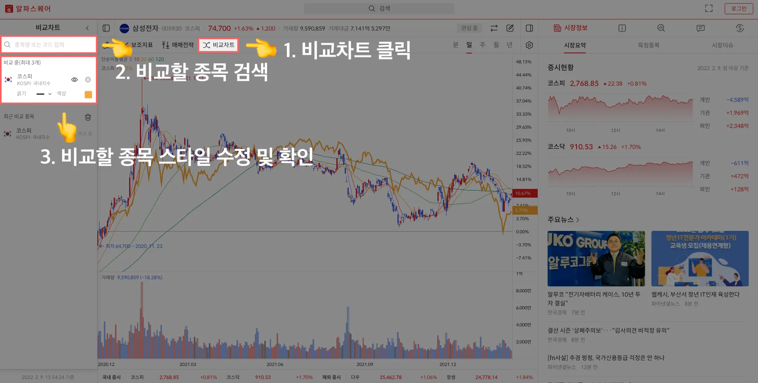Viewport: 758px width, 383px height.
Task: Open the 결산 시즌 '상폐주의보' news headline
Action: (608, 330)
